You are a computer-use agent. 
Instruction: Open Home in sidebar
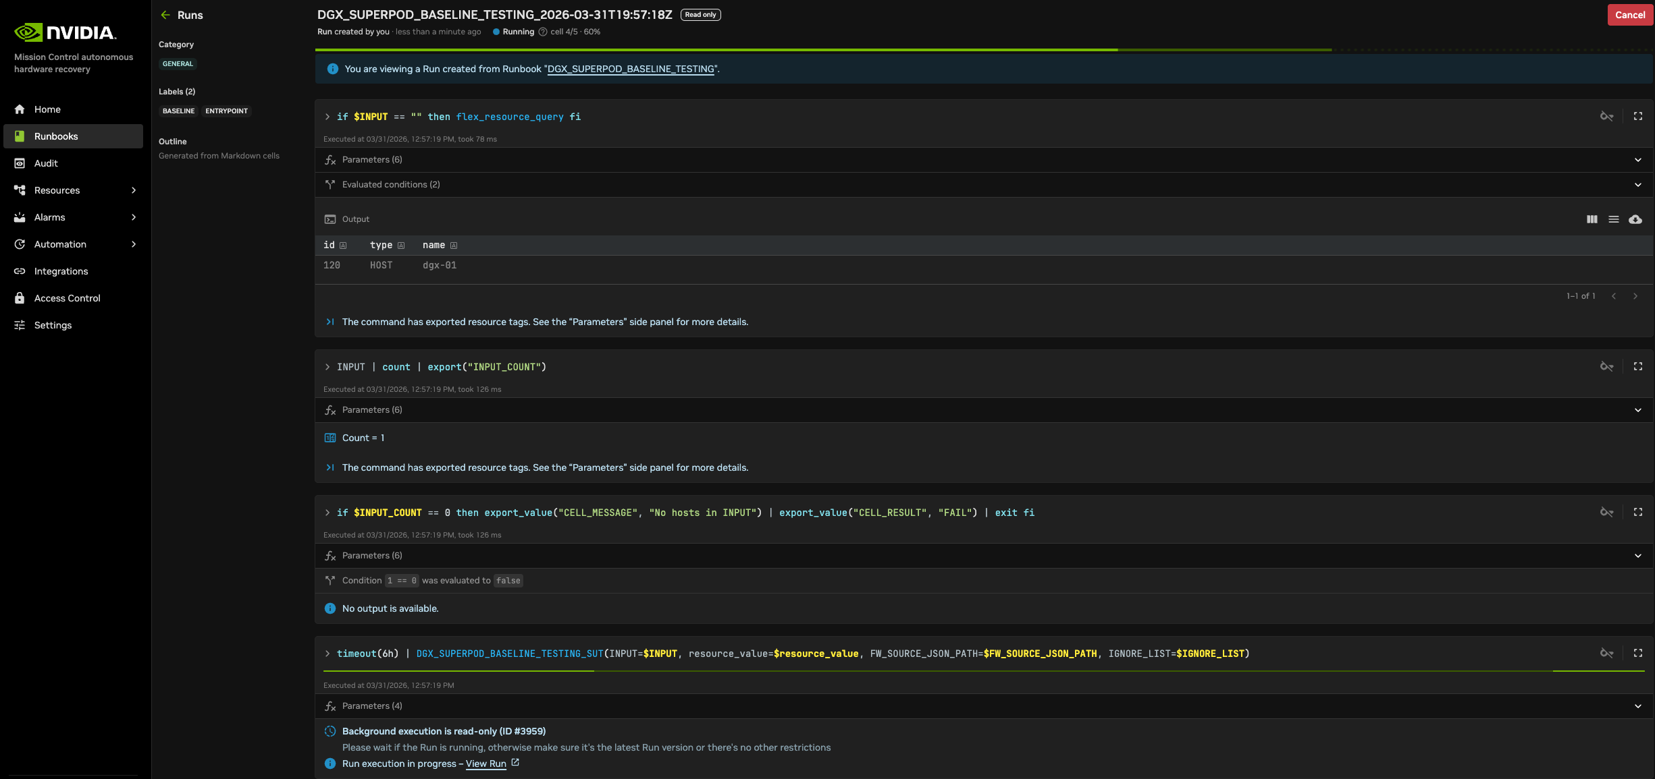point(73,109)
